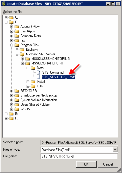Click the File name input field
This screenshot has height=173, width=122.
tap(79, 156)
